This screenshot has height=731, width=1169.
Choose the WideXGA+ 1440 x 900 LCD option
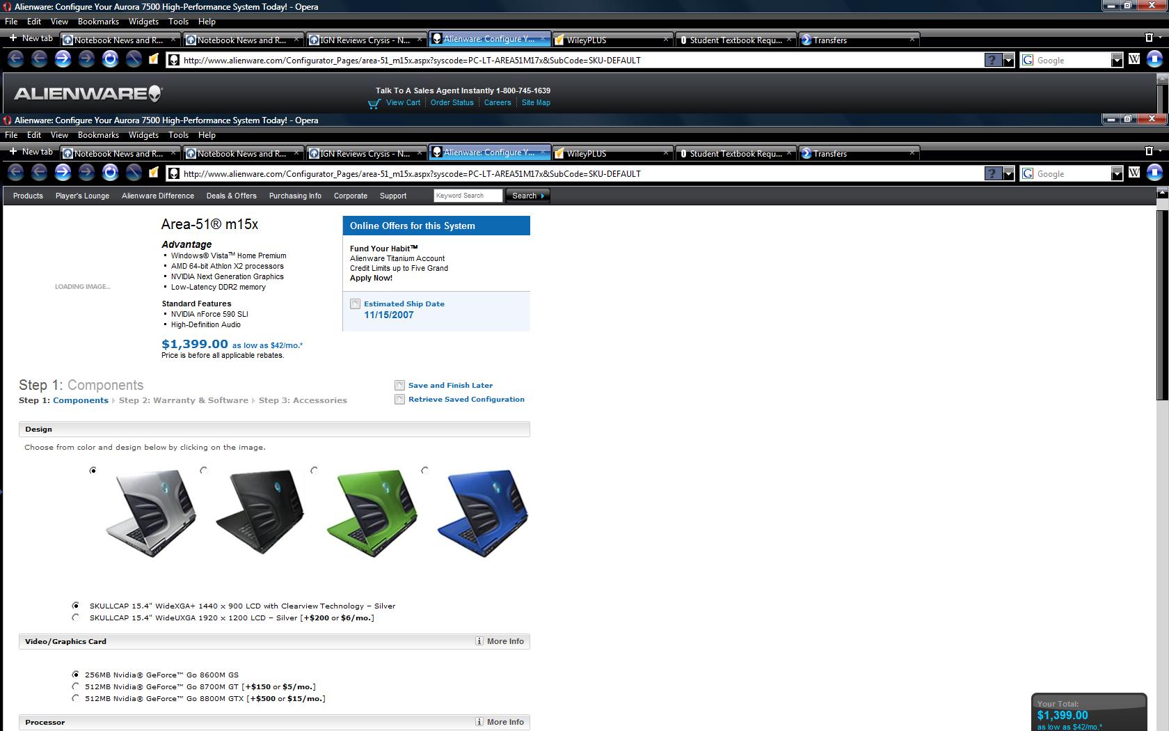tap(76, 606)
